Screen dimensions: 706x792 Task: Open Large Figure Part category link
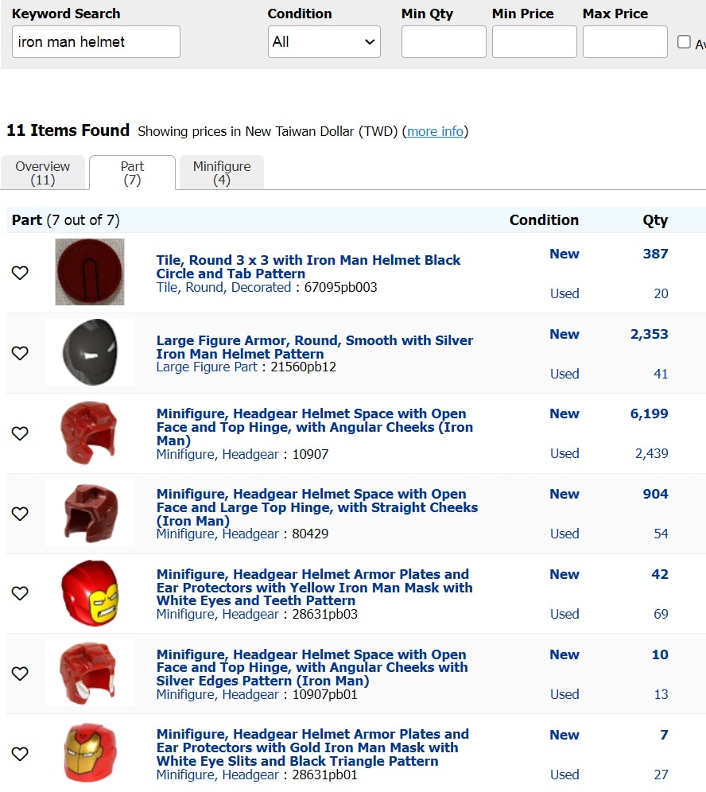click(207, 367)
